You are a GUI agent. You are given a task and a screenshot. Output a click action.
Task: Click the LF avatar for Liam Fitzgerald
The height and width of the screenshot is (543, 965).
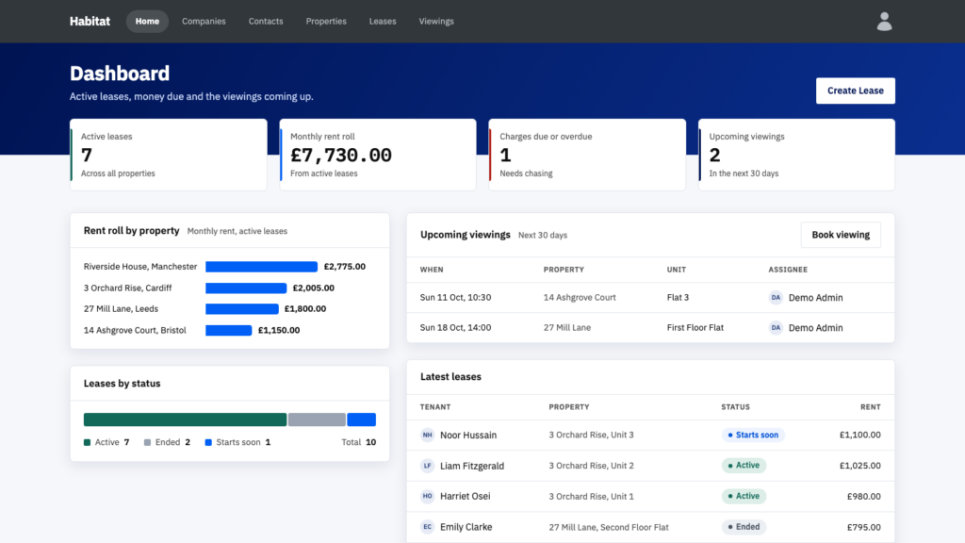click(427, 466)
